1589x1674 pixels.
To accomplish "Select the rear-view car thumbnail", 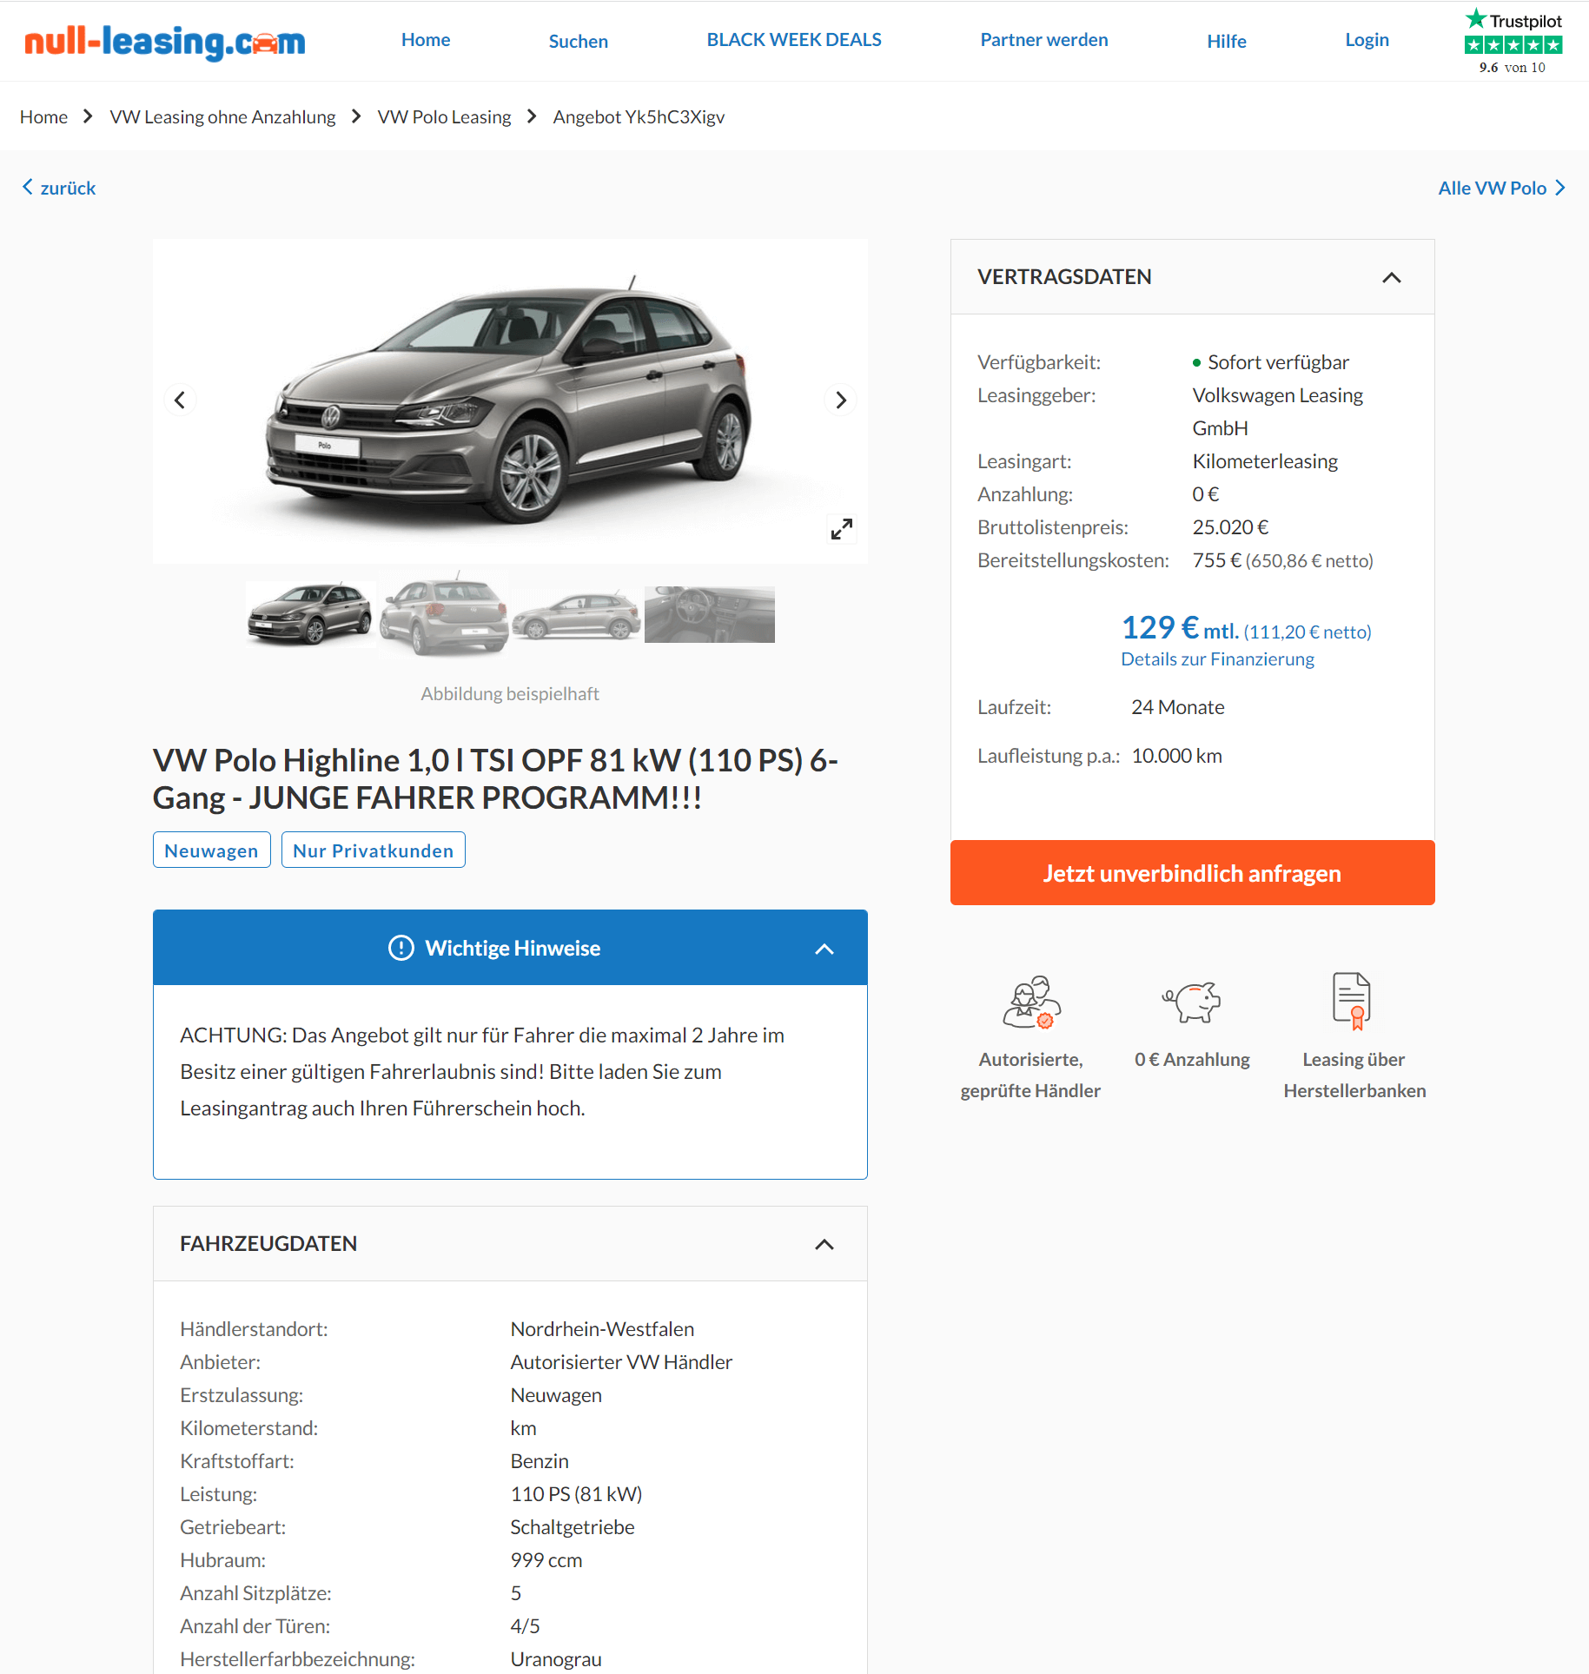I will click(444, 614).
